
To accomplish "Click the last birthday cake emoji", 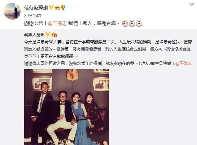I will 139,24.
